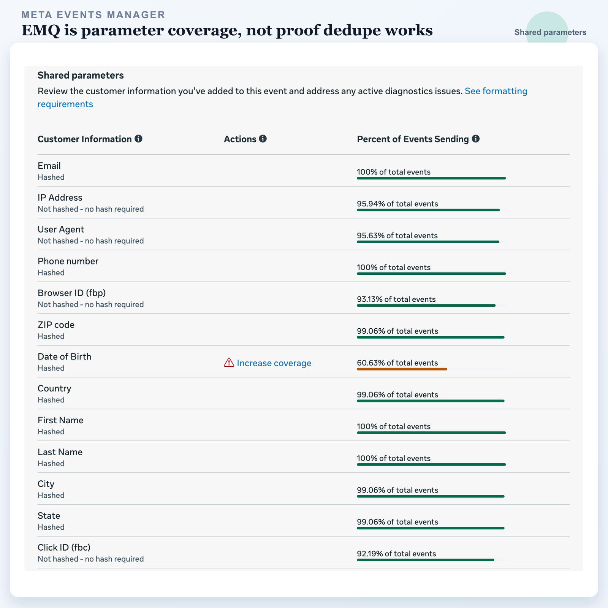The height and width of the screenshot is (608, 608).
Task: Click info icon beside Actions header
Action: click(x=263, y=139)
